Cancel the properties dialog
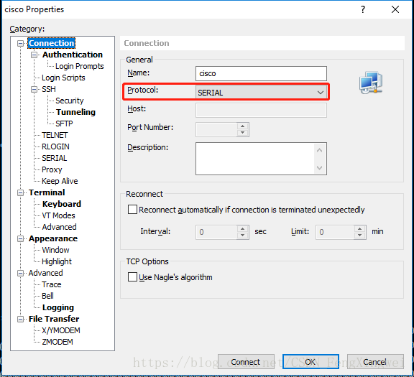 [375, 362]
